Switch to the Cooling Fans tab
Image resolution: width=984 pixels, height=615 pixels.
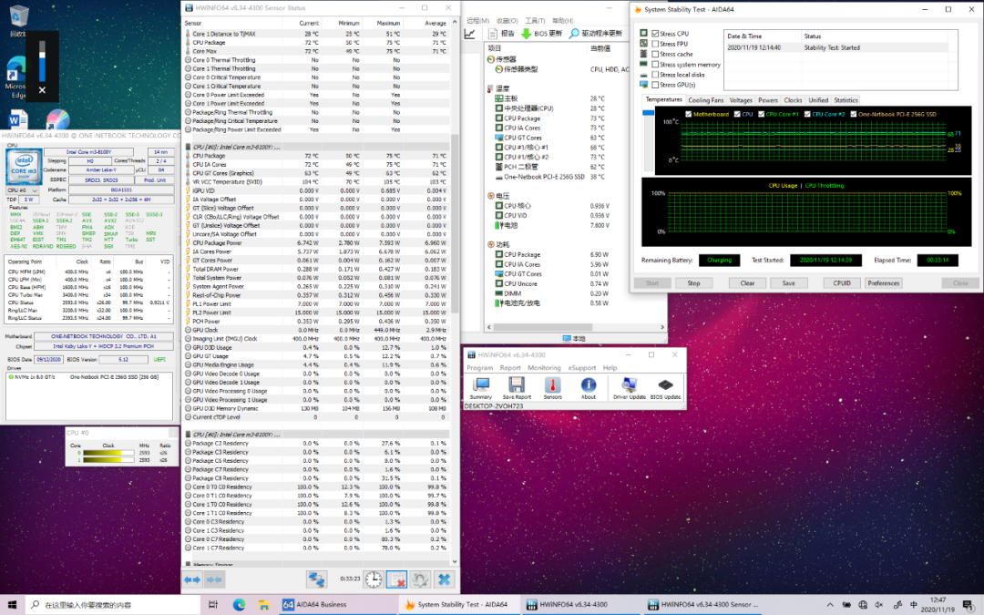click(x=705, y=100)
